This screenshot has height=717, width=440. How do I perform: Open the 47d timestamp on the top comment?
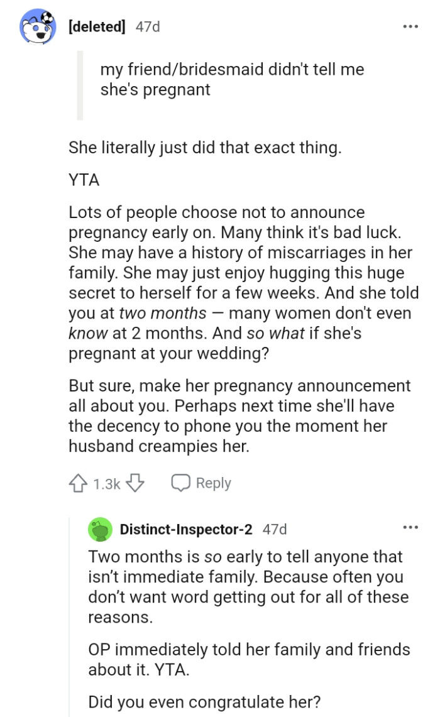(x=147, y=26)
